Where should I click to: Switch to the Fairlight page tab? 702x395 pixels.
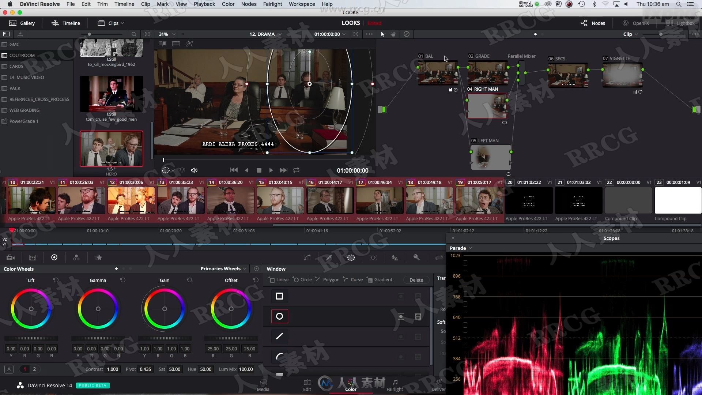pos(395,385)
